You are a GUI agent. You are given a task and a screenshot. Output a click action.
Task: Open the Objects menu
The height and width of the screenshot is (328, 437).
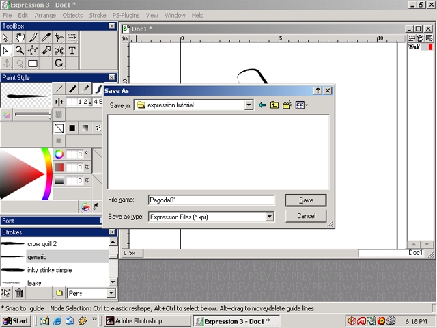point(72,15)
